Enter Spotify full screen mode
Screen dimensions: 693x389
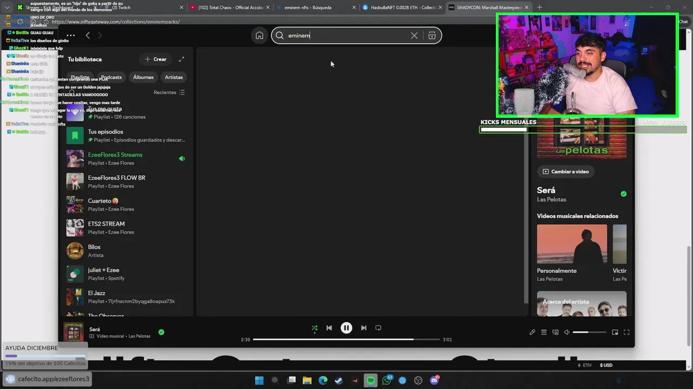[626, 332]
